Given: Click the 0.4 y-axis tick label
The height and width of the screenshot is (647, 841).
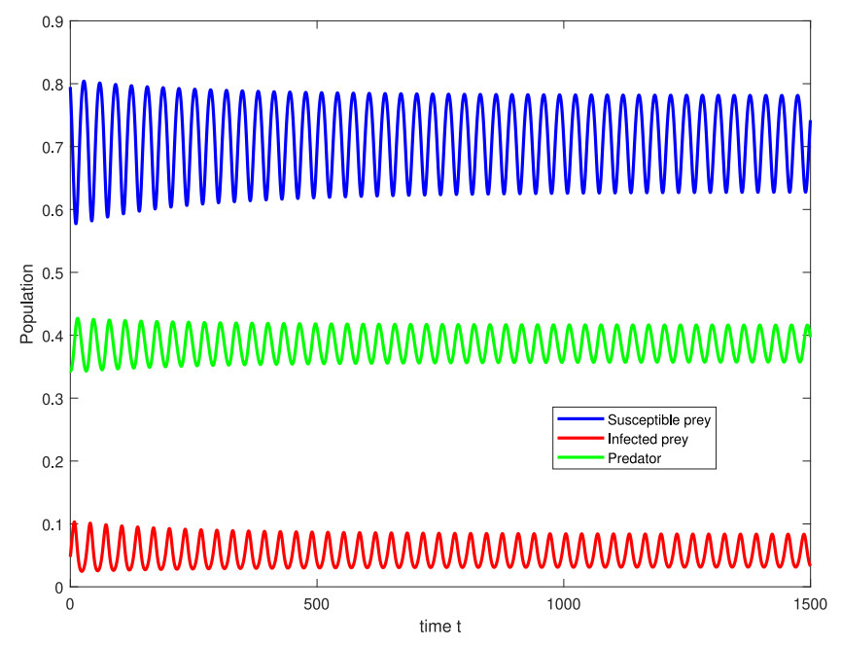Looking at the screenshot, I should [x=53, y=336].
